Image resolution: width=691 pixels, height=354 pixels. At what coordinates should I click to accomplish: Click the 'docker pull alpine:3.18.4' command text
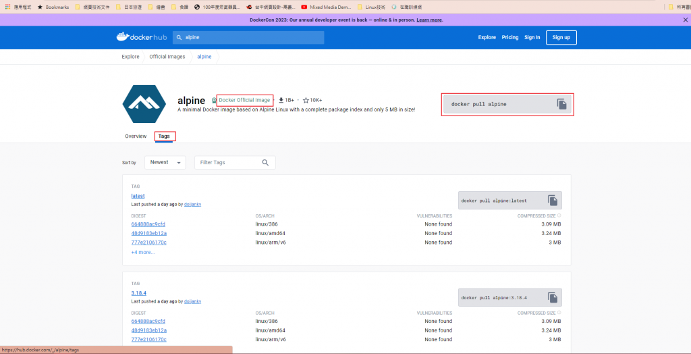[x=494, y=298]
